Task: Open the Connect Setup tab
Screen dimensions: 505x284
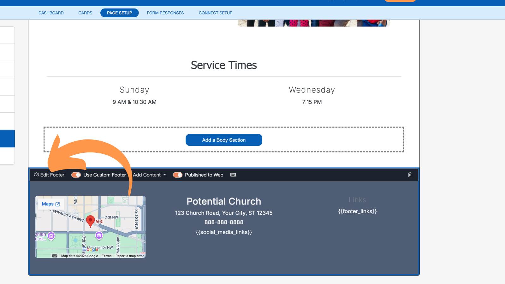Action: 215,13
